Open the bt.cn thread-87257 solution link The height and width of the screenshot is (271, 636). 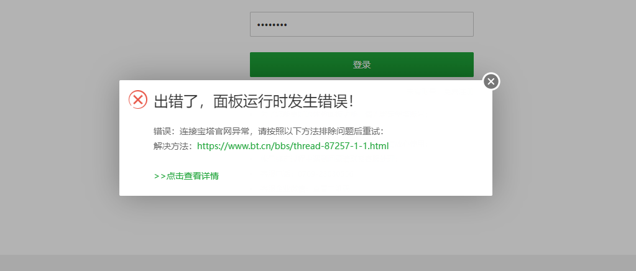coord(293,146)
